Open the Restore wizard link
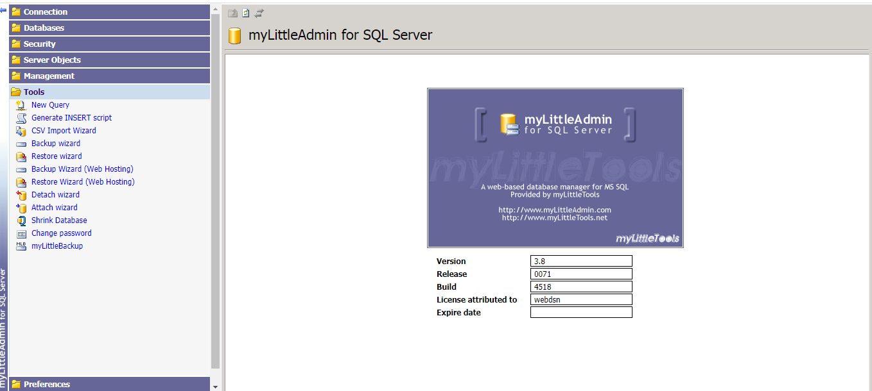This screenshot has height=391, width=872. coord(57,156)
